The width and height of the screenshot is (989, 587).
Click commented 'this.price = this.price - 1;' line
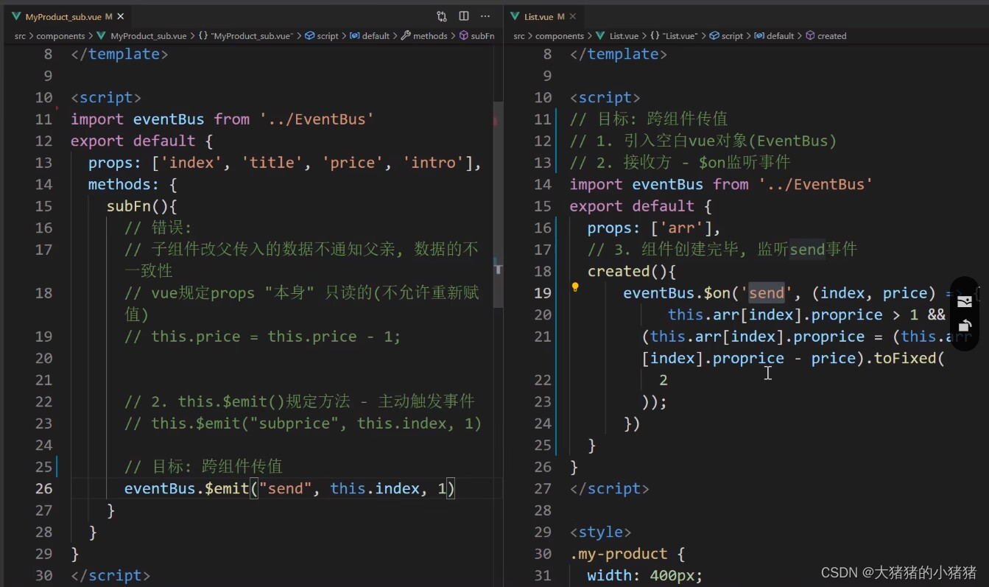(262, 337)
